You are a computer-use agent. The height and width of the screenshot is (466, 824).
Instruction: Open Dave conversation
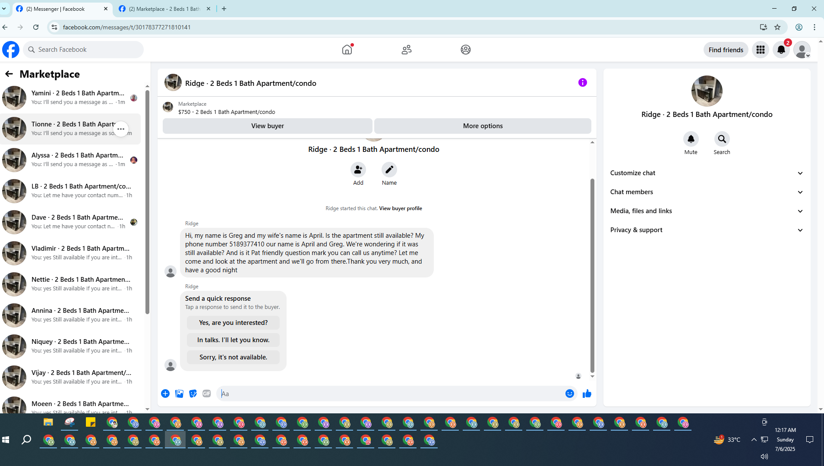pos(70,222)
